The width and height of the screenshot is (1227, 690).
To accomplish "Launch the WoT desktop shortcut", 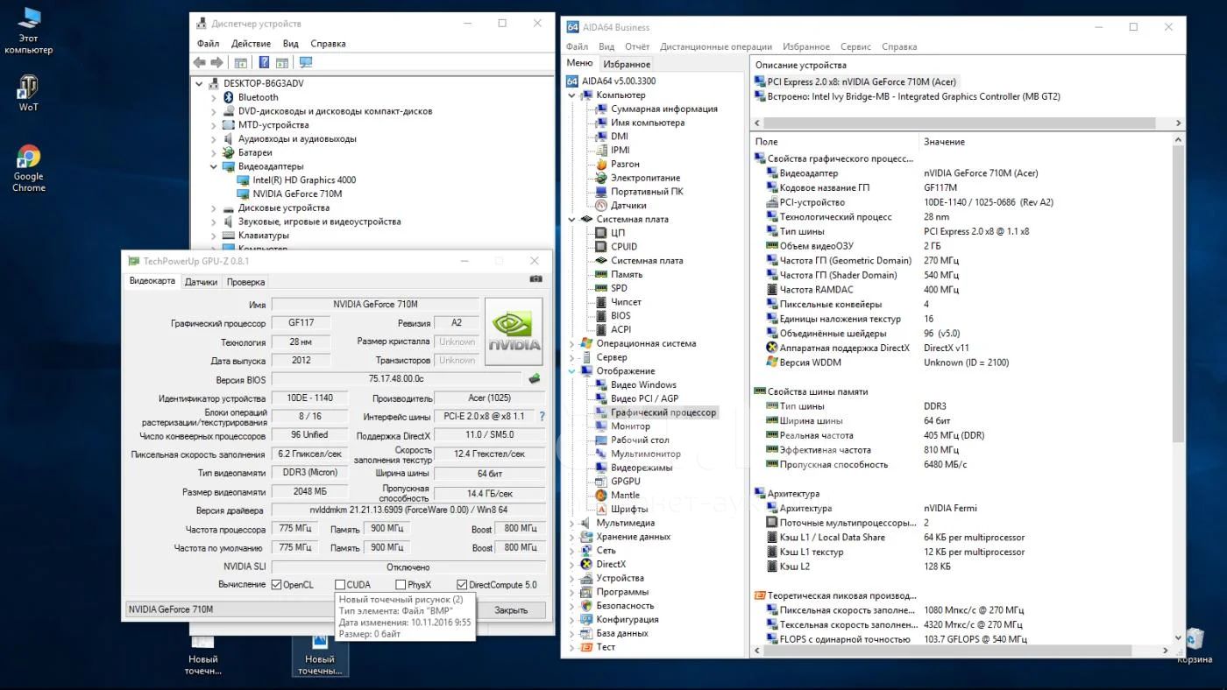I will click(x=28, y=94).
